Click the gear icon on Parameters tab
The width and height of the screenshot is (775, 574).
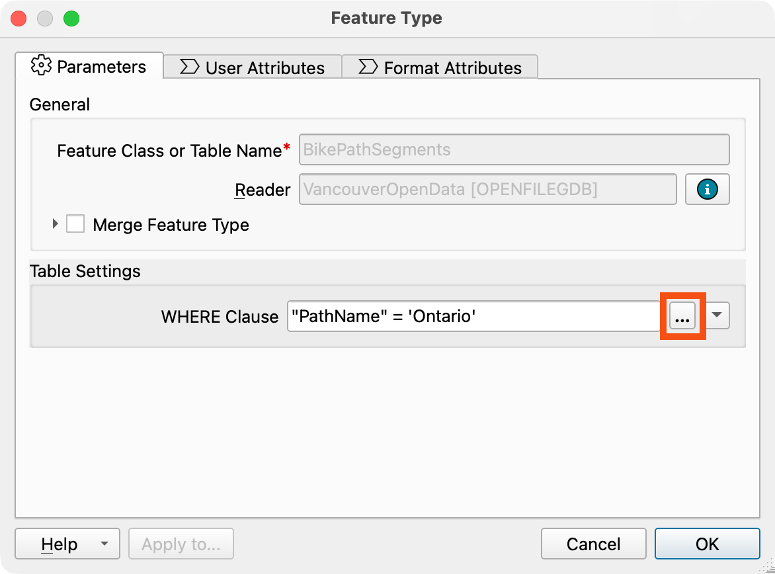click(x=41, y=65)
